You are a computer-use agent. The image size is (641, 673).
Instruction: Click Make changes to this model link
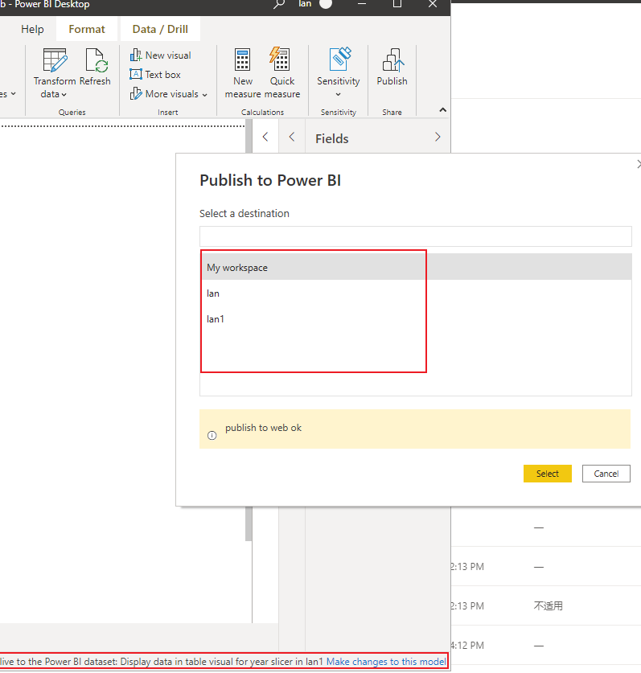click(386, 662)
